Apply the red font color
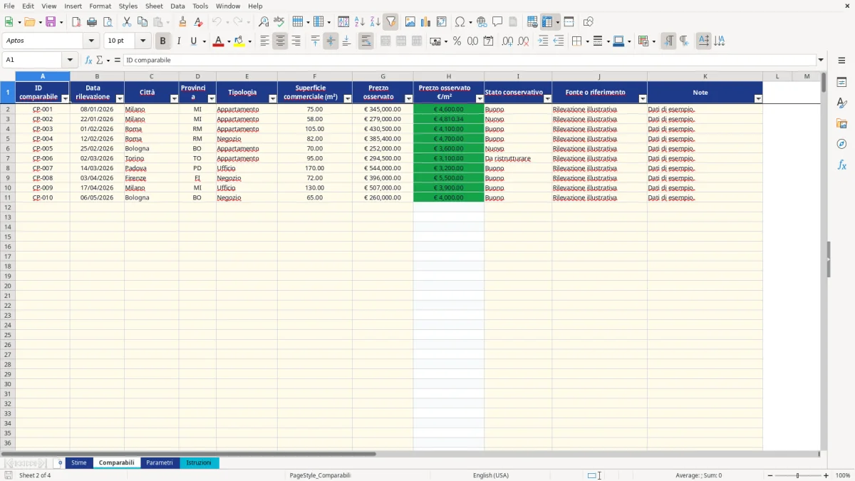This screenshot has width=855, height=481. (x=218, y=41)
